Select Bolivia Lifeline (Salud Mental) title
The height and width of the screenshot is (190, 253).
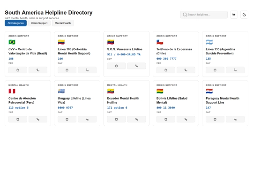click(172, 100)
